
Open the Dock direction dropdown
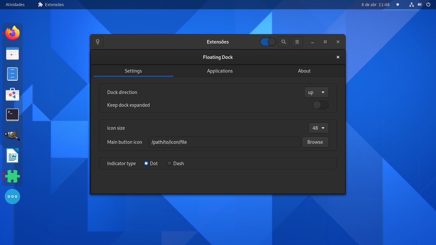pyautogui.click(x=316, y=92)
